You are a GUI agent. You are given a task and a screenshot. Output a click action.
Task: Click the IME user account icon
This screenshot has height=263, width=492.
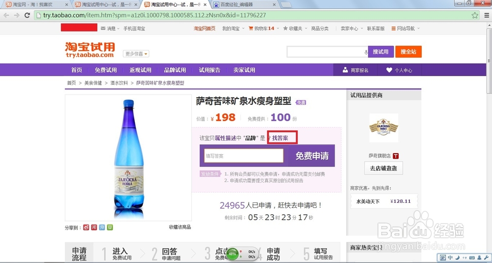point(479,258)
